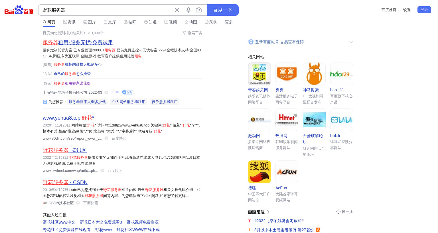The height and width of the screenshot is (233, 438).
Task: Open the bilibili site icon
Action: pos(342,120)
